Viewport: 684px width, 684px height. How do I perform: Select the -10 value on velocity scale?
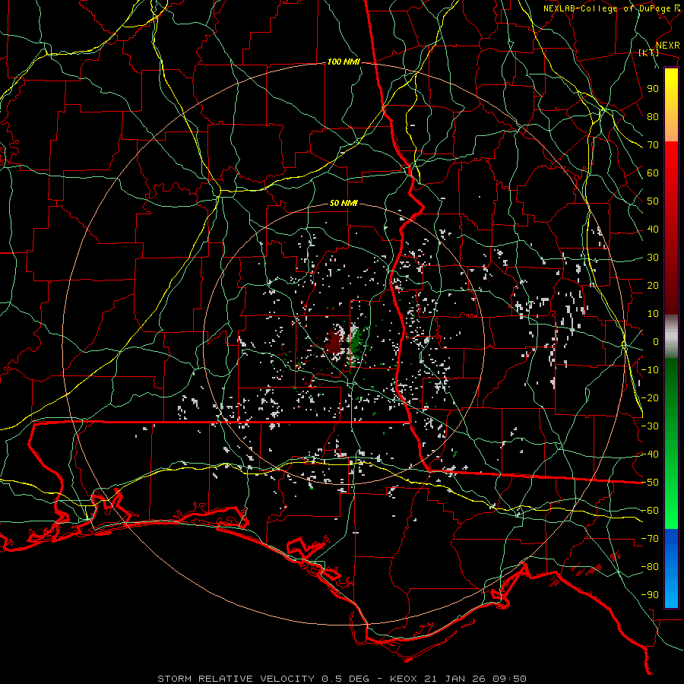650,370
